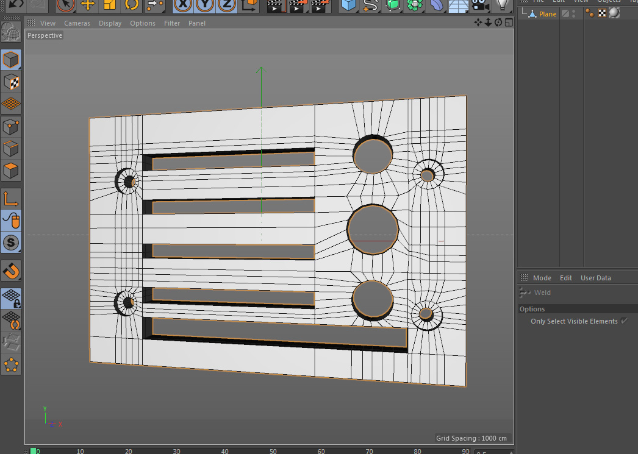
Task: Click the Texture mode checkered cube icon
Action: [x=11, y=82]
